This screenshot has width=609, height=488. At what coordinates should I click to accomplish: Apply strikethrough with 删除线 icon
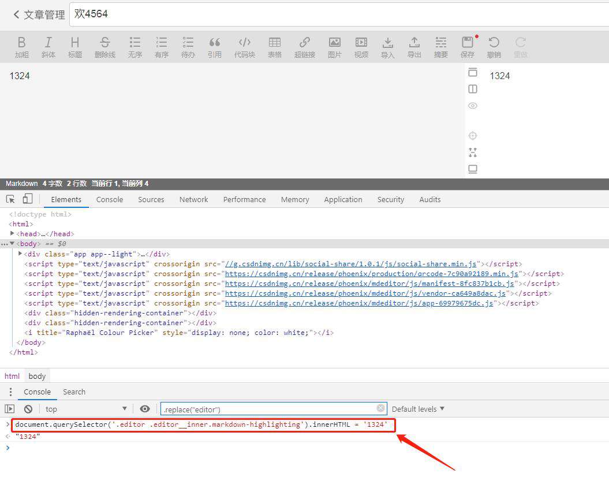(x=105, y=47)
